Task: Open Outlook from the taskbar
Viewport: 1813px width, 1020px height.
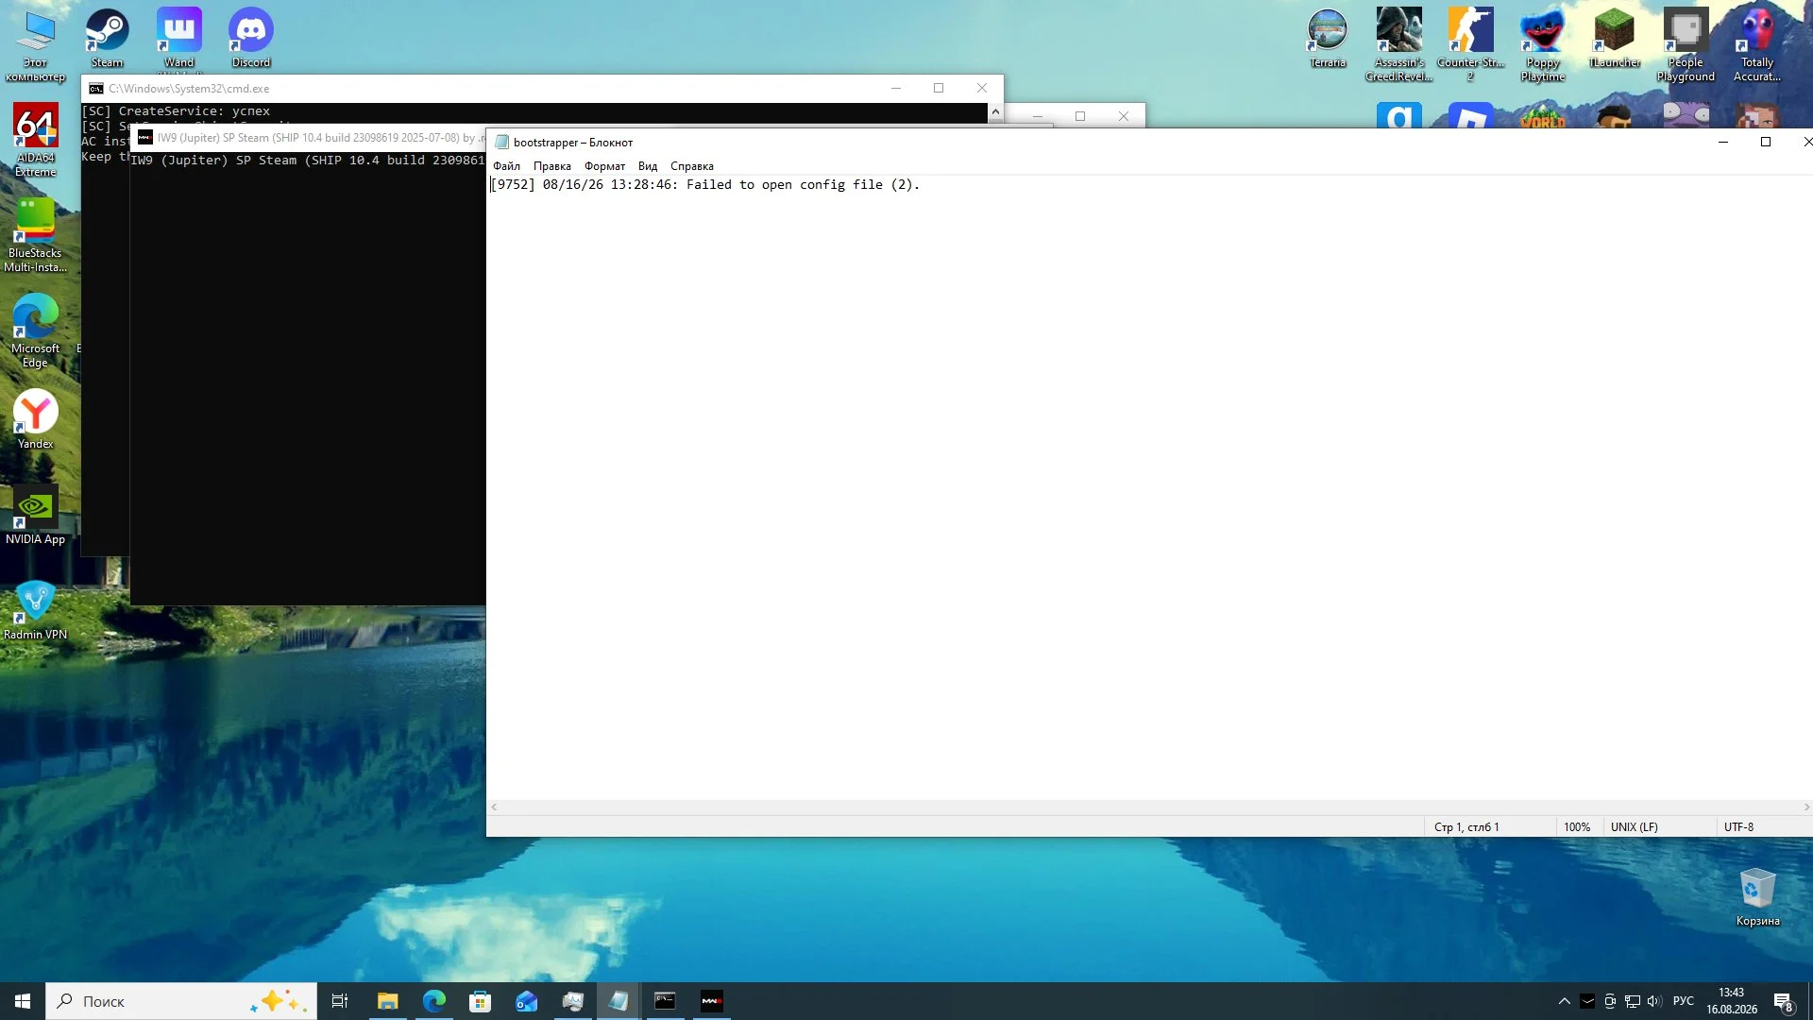Action: (x=526, y=1001)
